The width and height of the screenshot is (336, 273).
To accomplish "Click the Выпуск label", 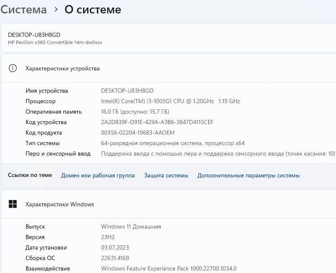I will click(x=35, y=226).
